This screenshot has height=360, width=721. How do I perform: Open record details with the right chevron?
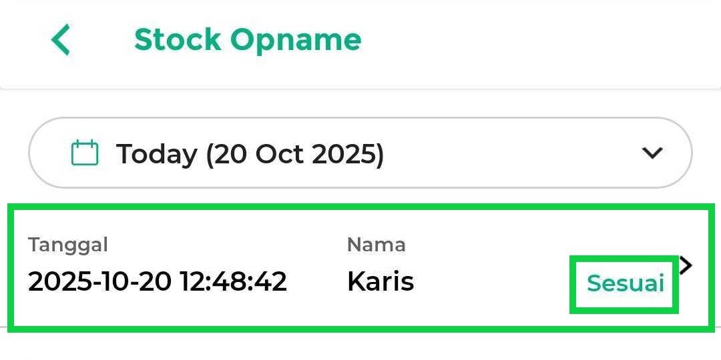(686, 265)
